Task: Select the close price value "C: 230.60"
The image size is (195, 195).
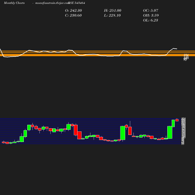Action: click(x=73, y=16)
